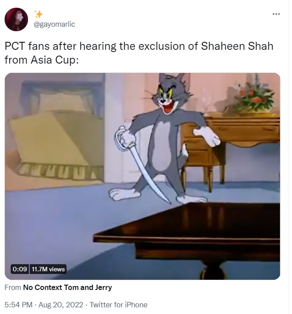
Task: Open the tweet author's profile avatar
Action: [x=16, y=20]
